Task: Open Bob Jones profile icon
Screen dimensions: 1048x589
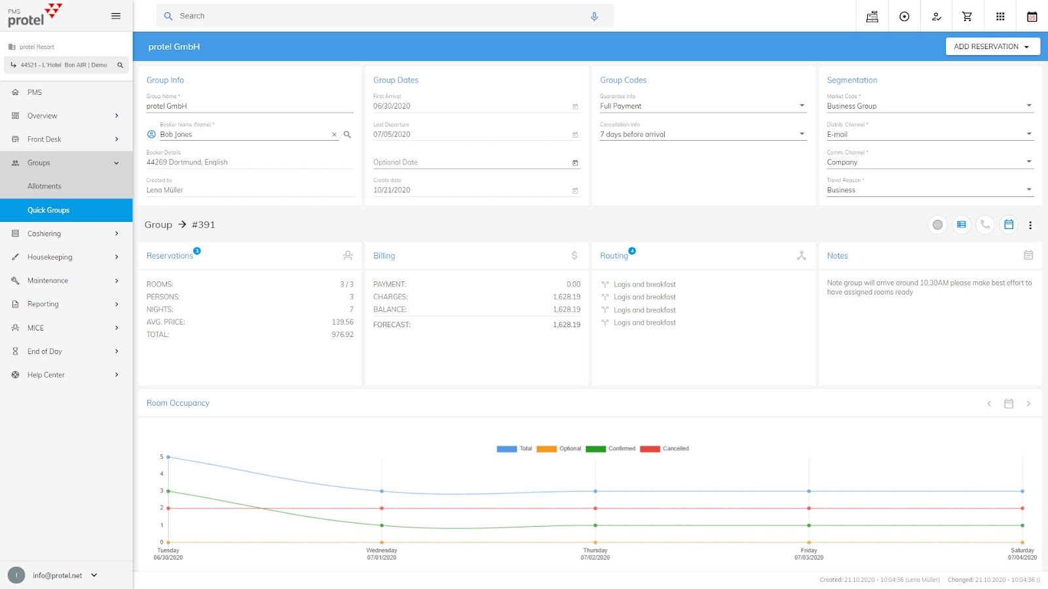Action: pos(151,134)
